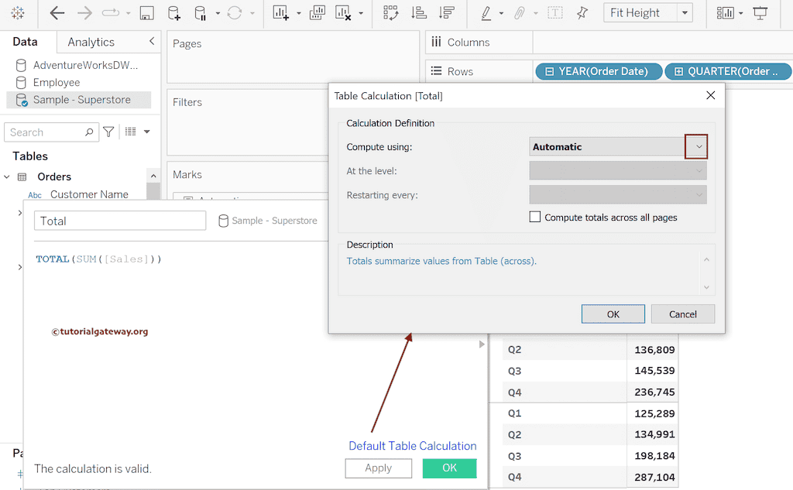
Task: Click Apply in the calculation editor
Action: (378, 468)
